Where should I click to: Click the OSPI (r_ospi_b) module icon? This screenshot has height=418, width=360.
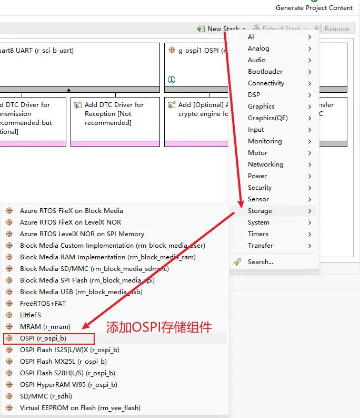8,338
